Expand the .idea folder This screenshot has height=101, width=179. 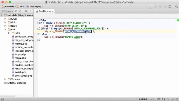pos(9,33)
